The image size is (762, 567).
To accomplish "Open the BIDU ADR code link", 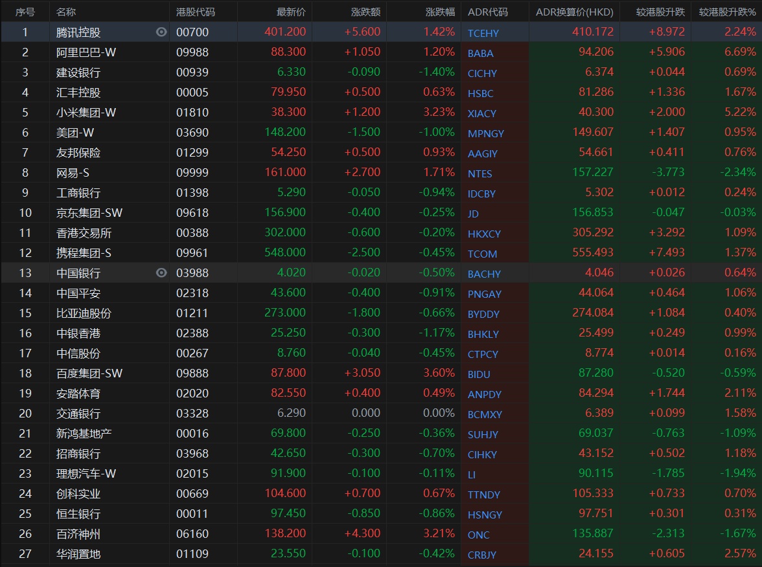I will tap(479, 374).
